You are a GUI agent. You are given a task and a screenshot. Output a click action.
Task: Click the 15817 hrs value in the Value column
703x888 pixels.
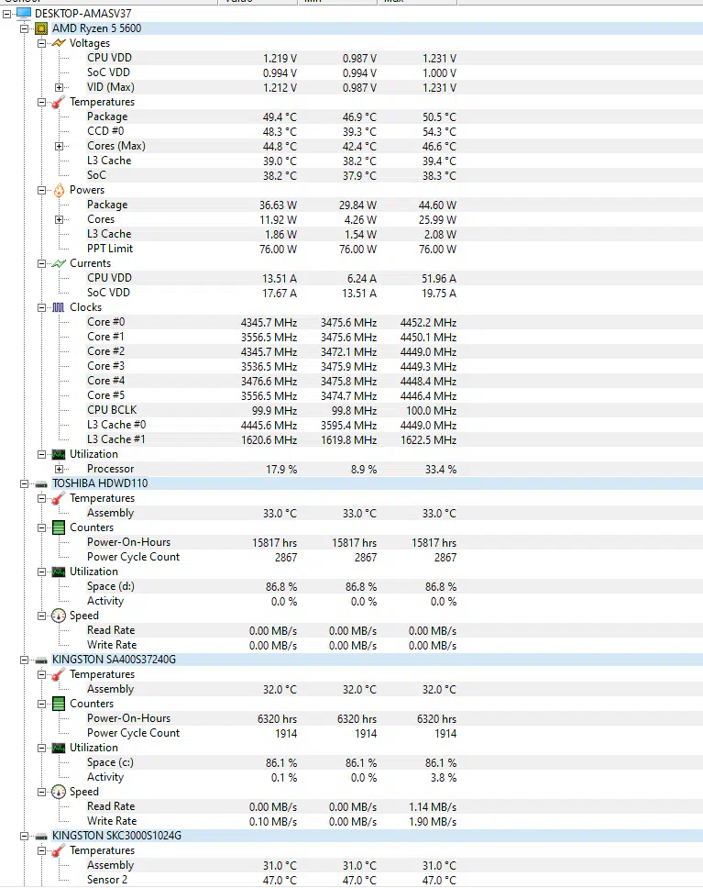(274, 542)
